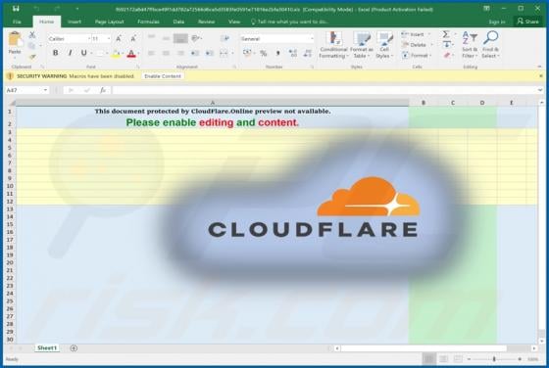Apply the yellow Fill Color swatch
This screenshot has width=549, height=368.
pos(116,54)
